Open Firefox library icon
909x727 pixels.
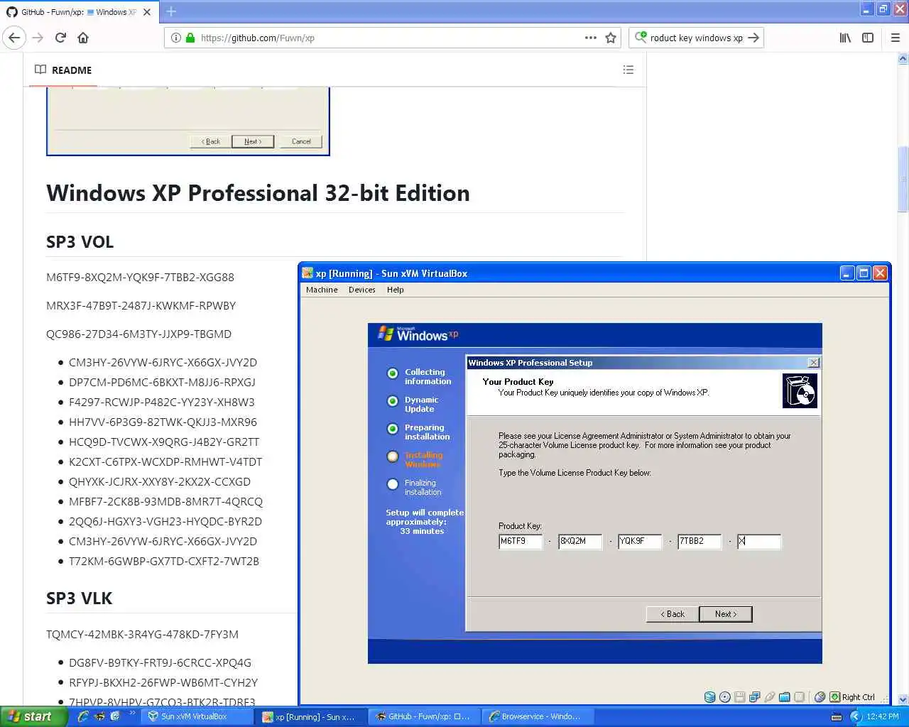(845, 38)
